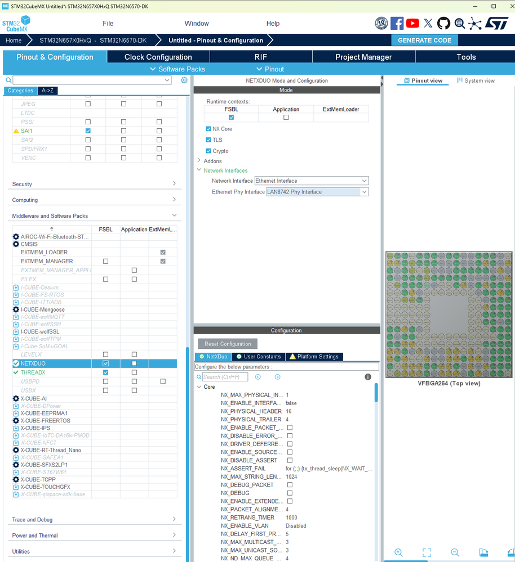Toggle the Crypto checkbox

point(208,151)
